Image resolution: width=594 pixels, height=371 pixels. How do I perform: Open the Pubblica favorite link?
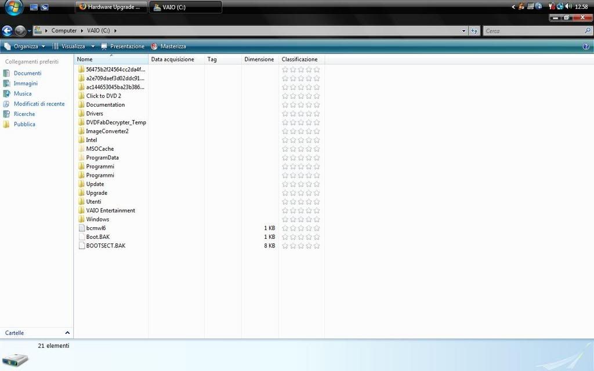click(x=24, y=124)
